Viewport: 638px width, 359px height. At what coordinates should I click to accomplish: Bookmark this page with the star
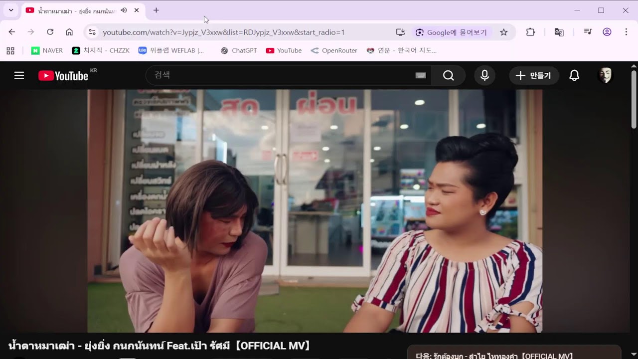tap(504, 32)
